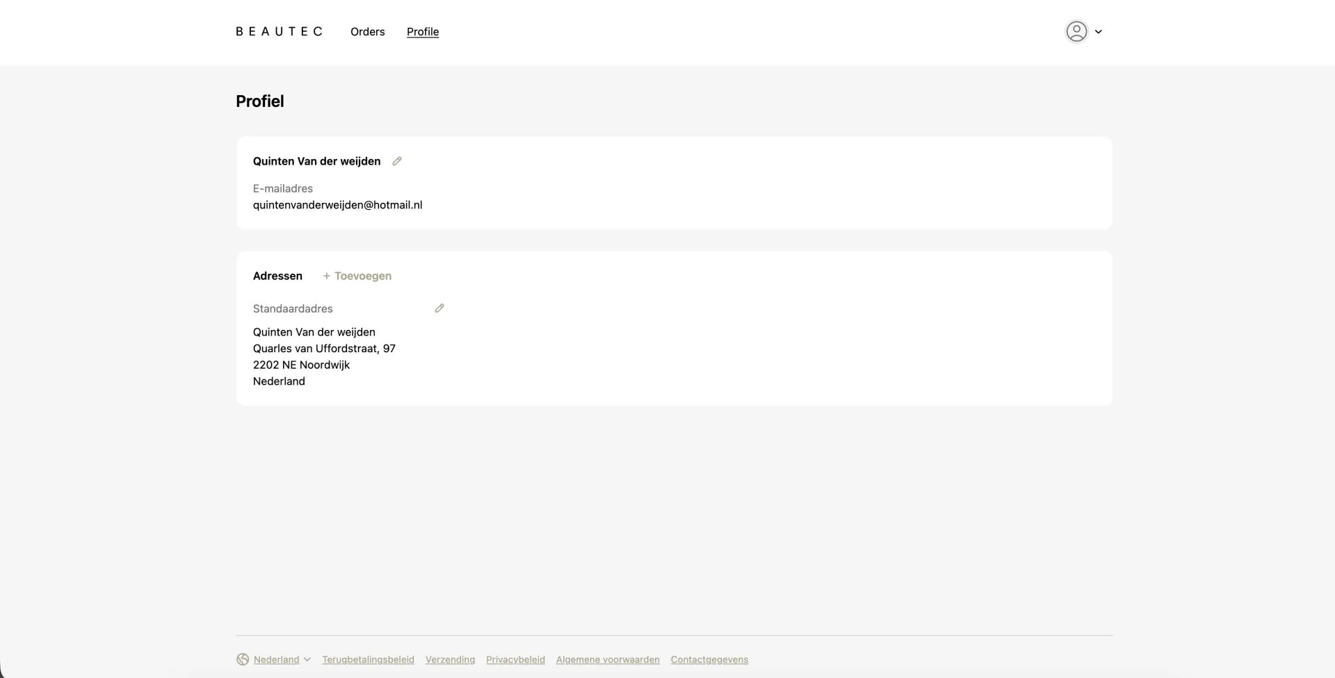Screen dimensions: 1335x678
Task: Click the email address quintenvanderweijden@hotmail.nl
Action: point(337,204)
